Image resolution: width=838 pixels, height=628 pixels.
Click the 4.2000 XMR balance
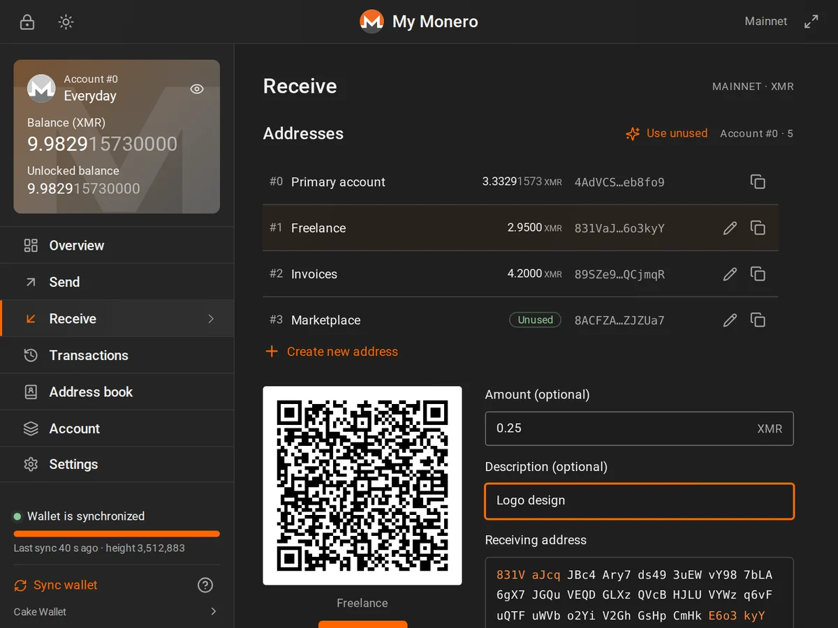click(x=534, y=274)
